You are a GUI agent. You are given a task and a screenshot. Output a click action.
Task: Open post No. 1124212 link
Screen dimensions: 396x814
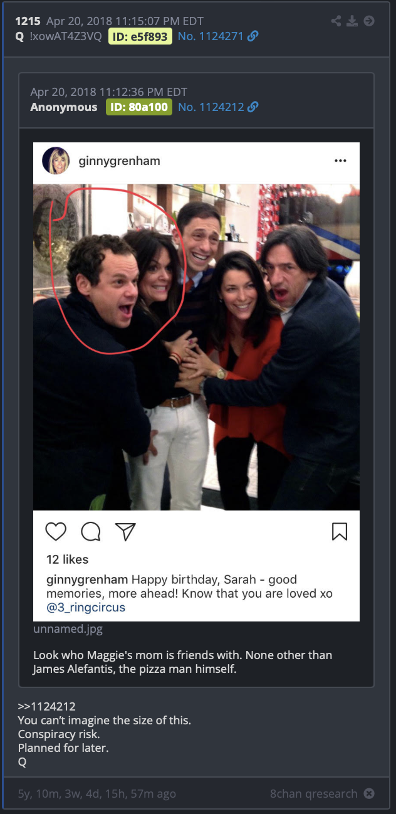[211, 107]
